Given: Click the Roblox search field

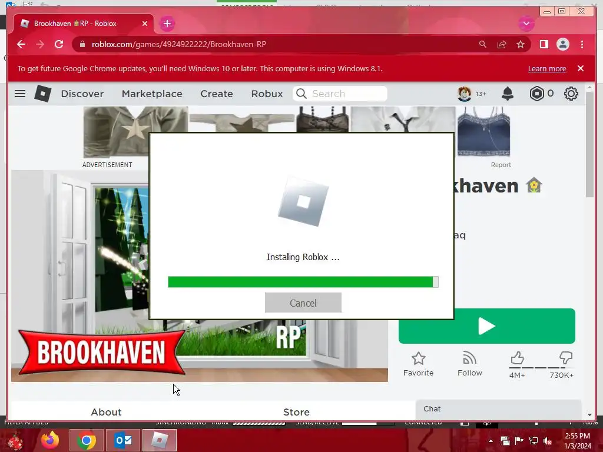Looking at the screenshot, I should pos(340,94).
